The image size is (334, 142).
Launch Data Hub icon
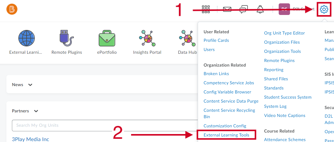187,38
